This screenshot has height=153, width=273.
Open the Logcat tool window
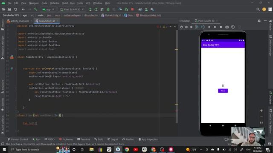pyautogui.click(x=113, y=139)
